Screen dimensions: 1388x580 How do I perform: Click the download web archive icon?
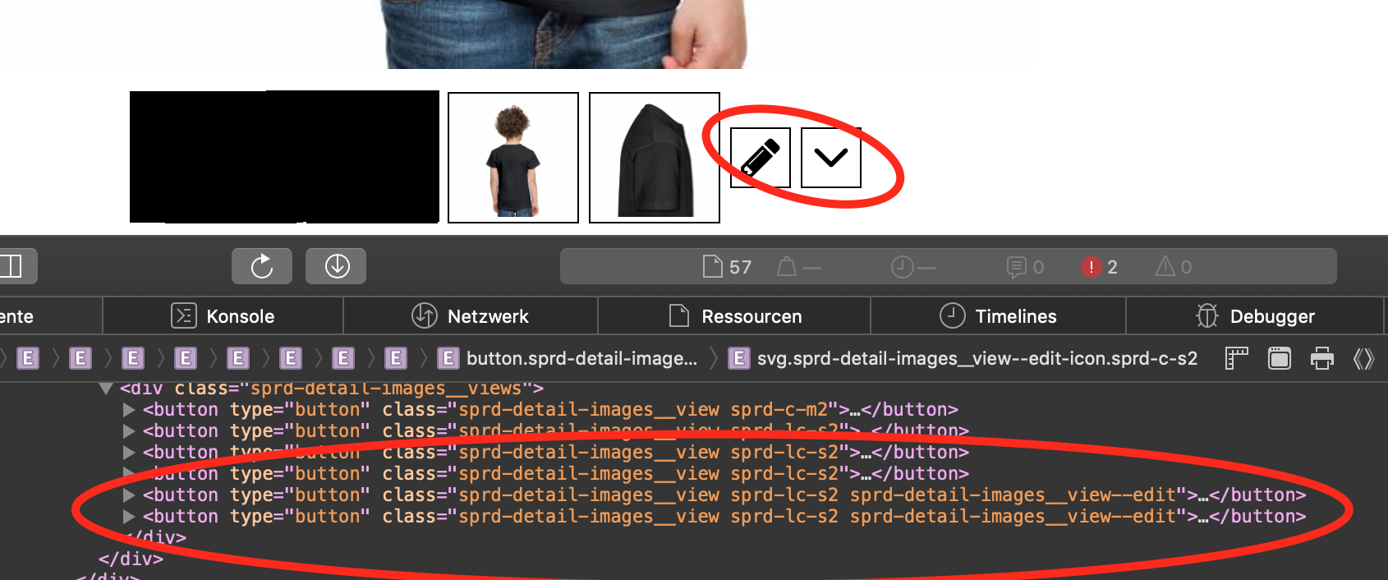coord(336,266)
